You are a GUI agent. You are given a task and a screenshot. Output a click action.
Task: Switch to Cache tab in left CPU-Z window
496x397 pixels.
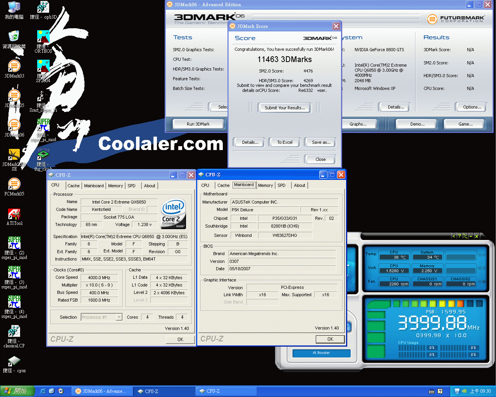point(73,186)
